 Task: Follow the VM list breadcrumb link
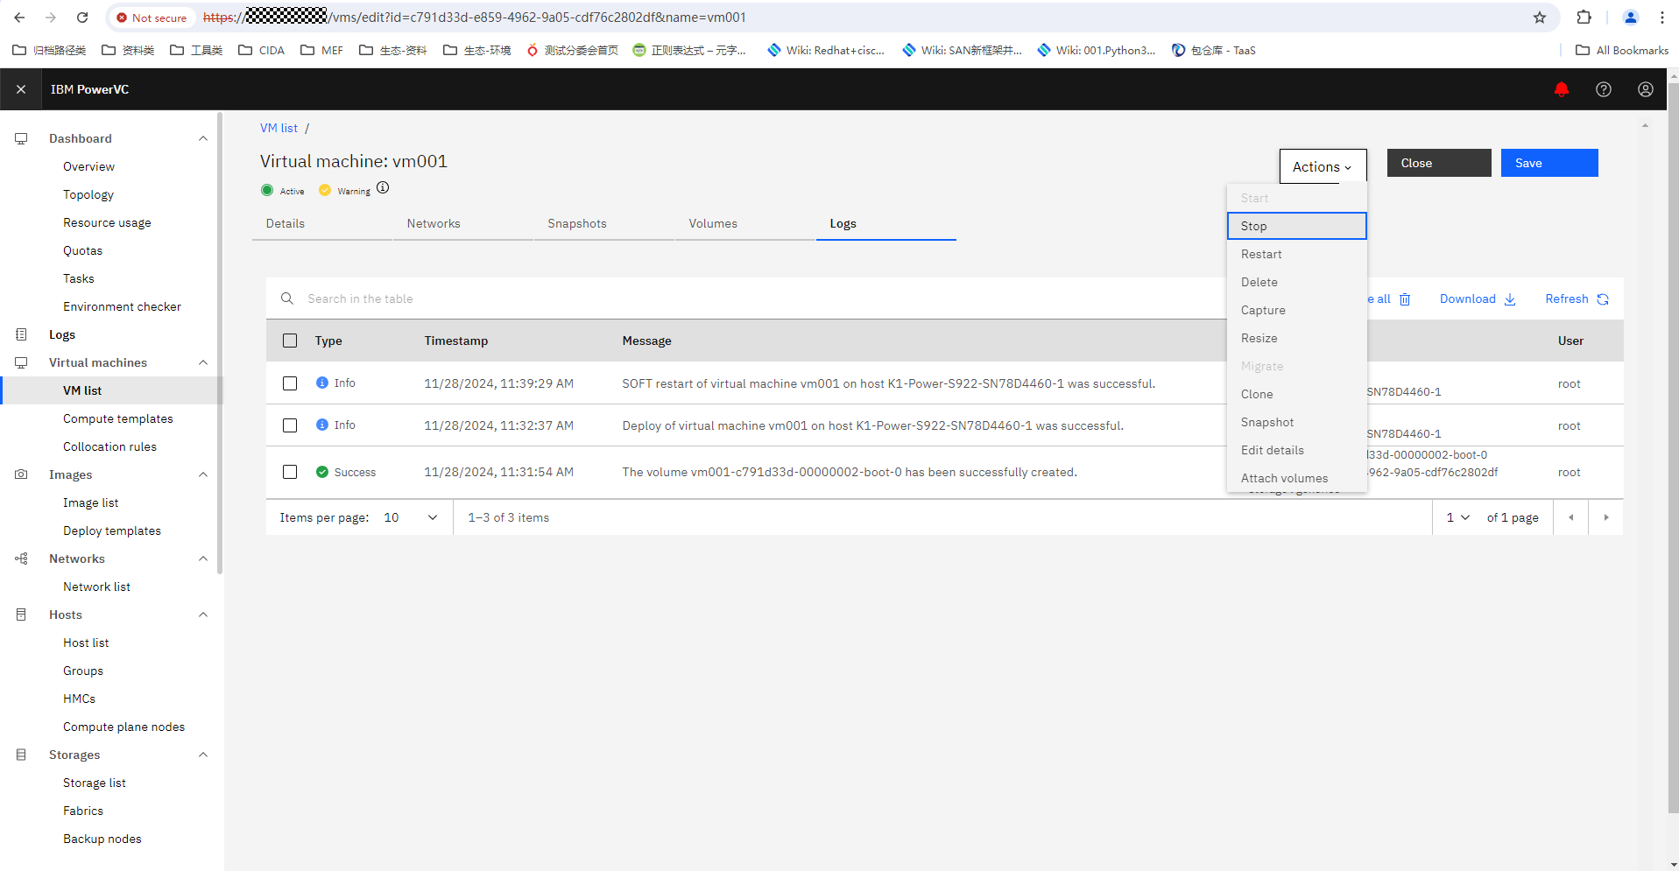pos(279,128)
